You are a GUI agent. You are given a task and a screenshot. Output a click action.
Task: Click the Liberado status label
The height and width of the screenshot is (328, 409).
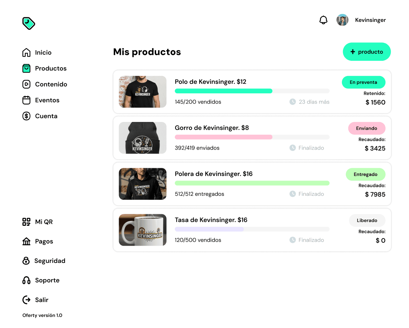point(367,221)
